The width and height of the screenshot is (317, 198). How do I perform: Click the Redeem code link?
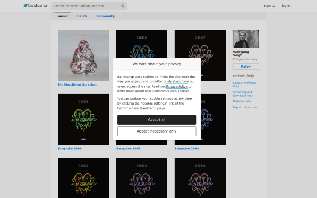point(242,101)
